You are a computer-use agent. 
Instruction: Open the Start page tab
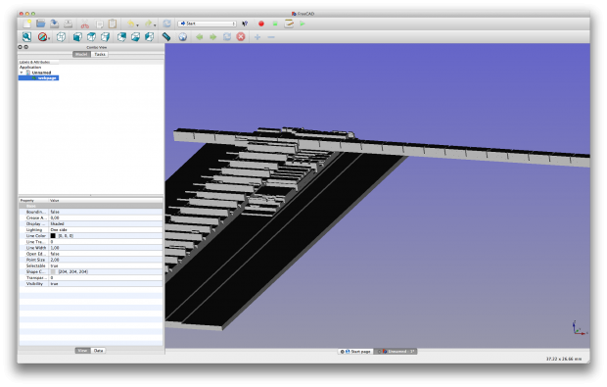[355, 352]
